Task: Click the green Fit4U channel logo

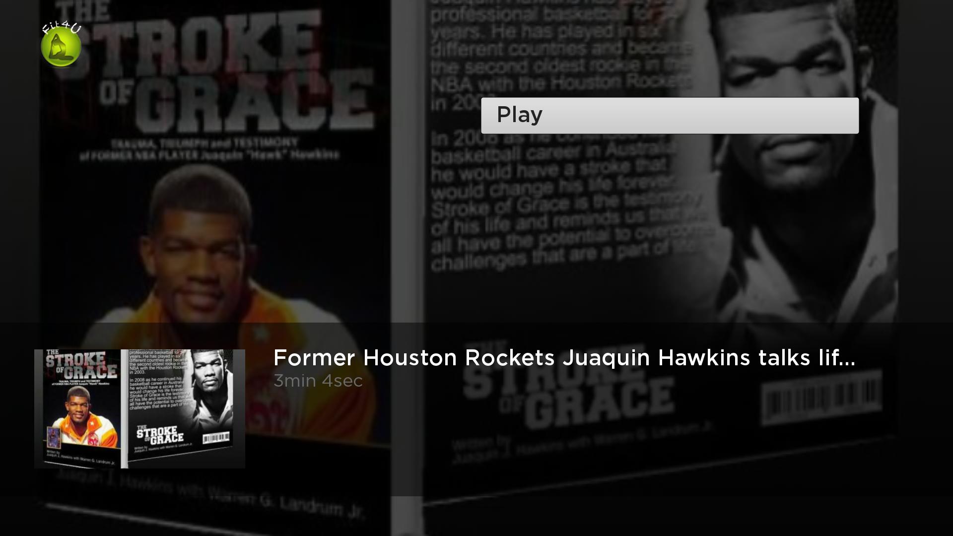Action: pyautogui.click(x=61, y=47)
